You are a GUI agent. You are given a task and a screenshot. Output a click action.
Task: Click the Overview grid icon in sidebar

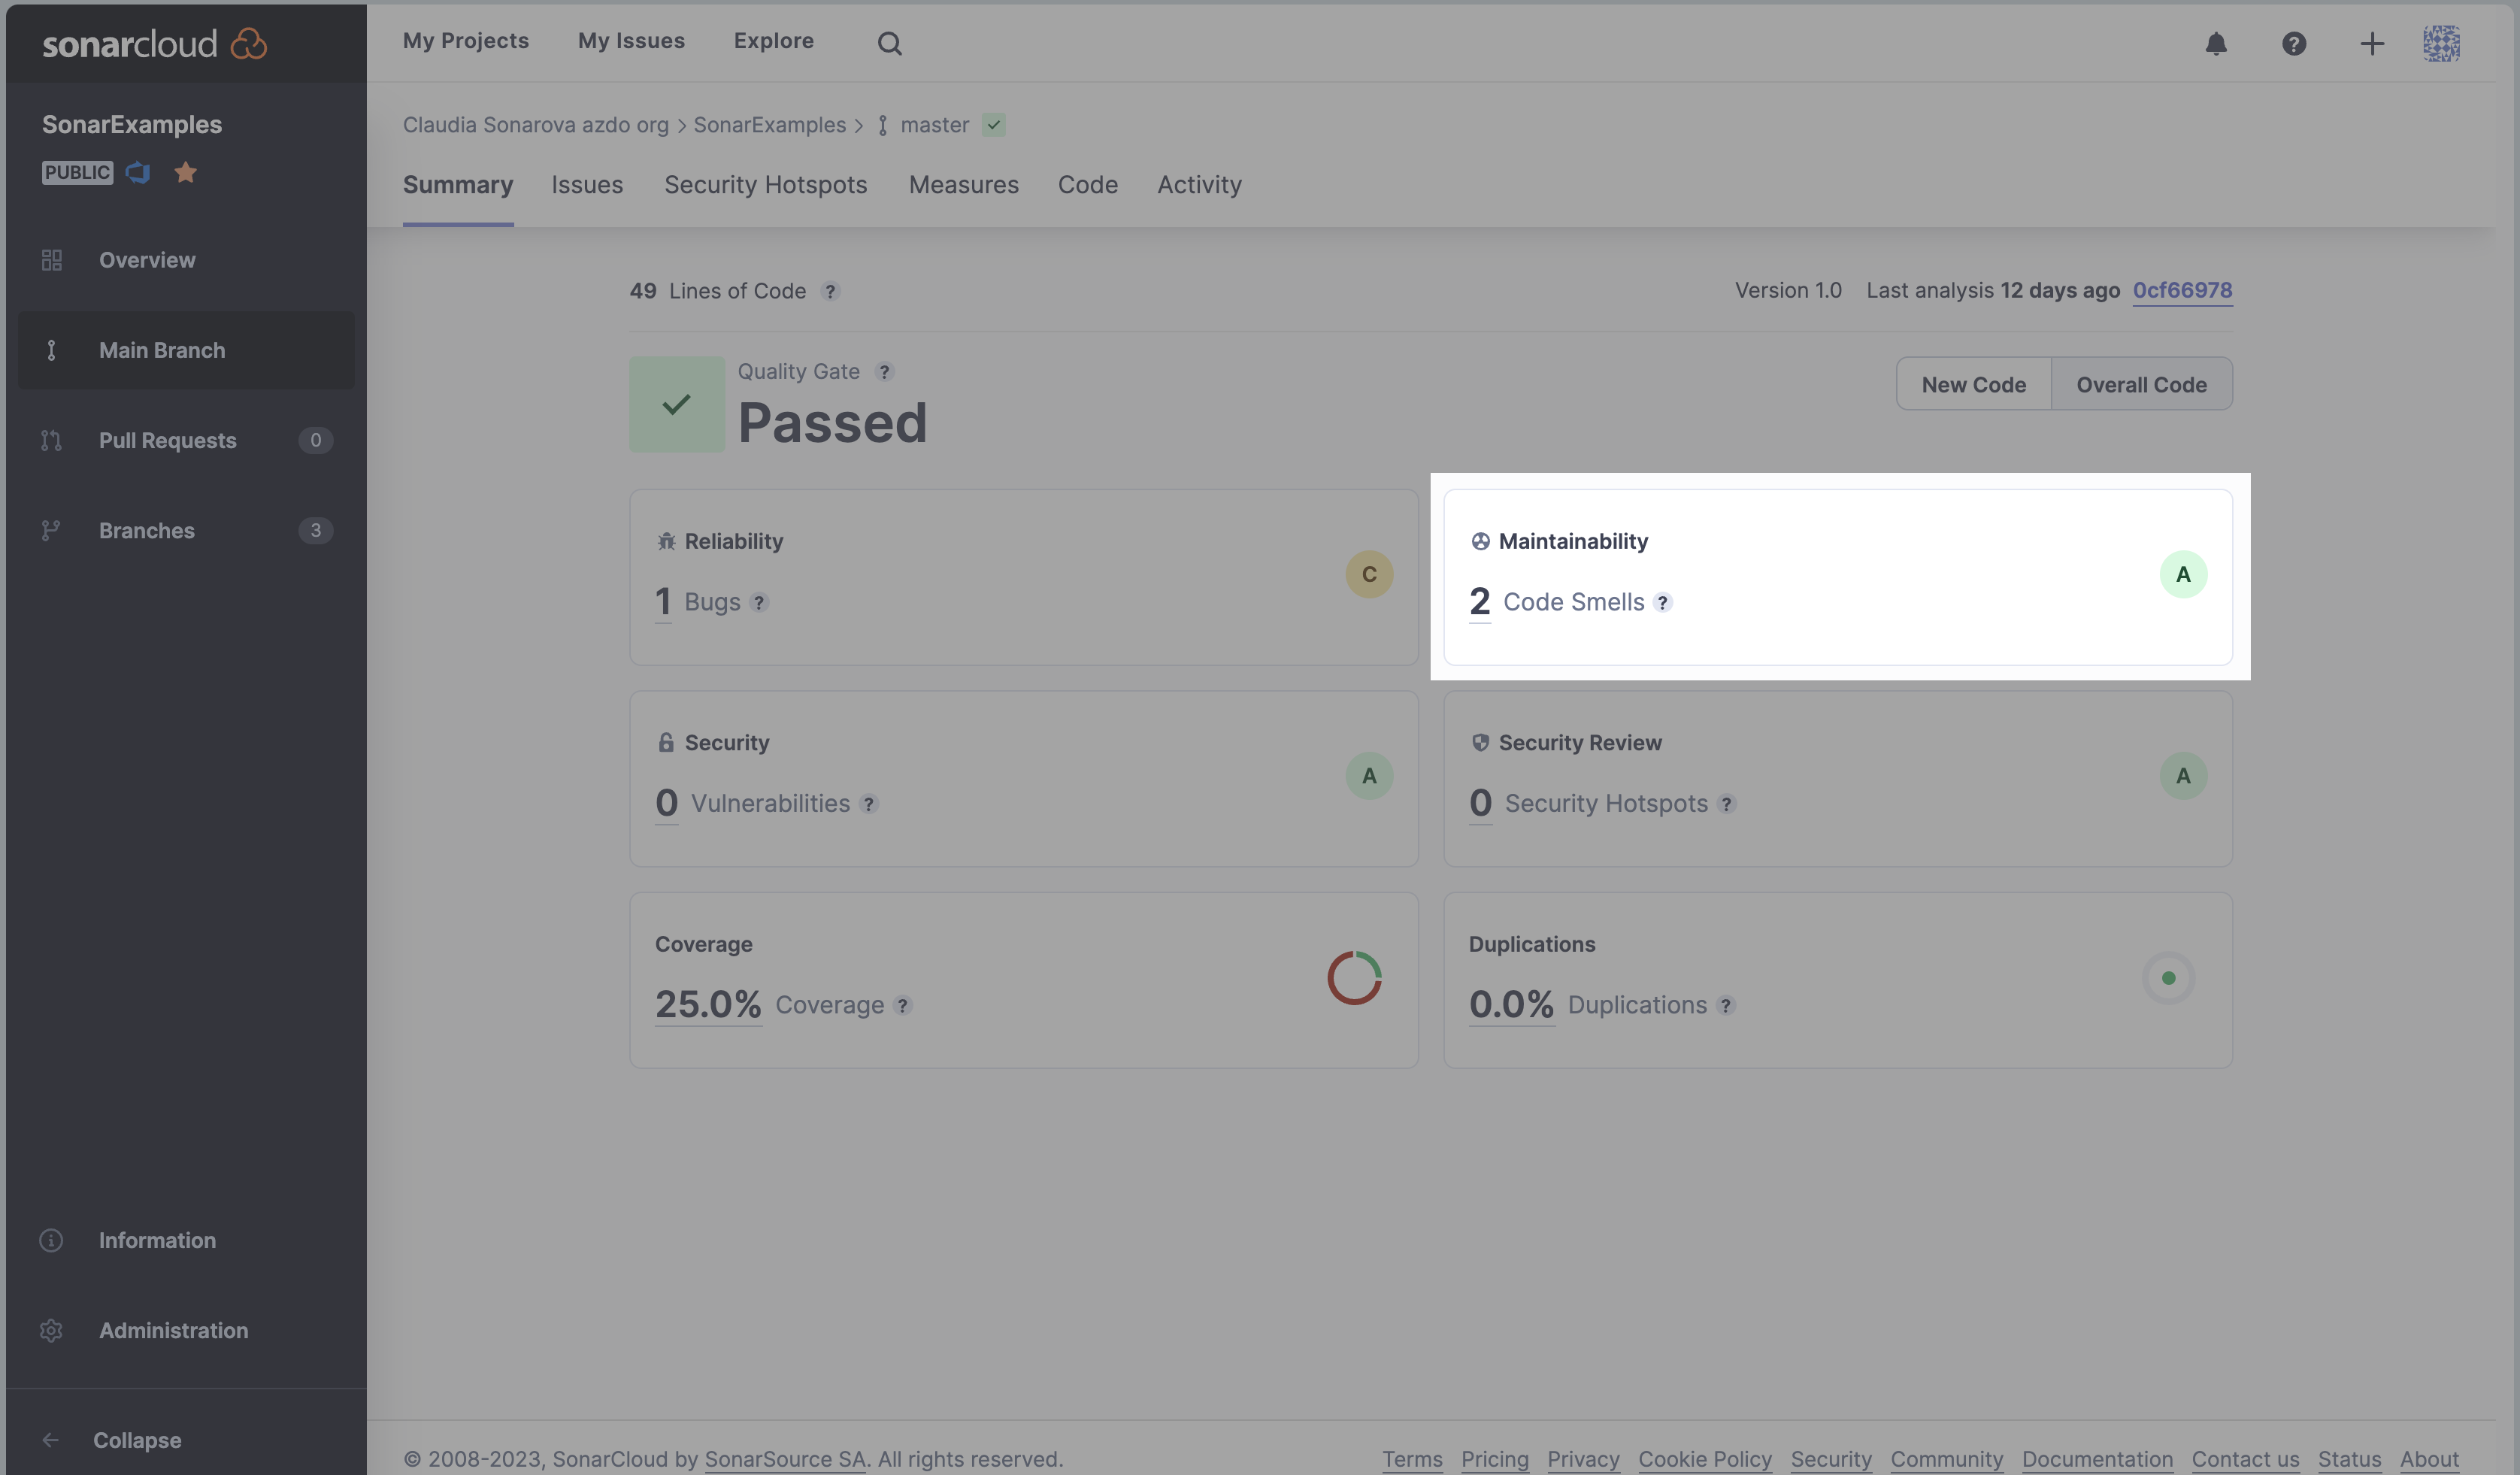[52, 260]
